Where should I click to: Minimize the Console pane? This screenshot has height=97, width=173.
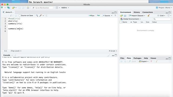coord(113,56)
